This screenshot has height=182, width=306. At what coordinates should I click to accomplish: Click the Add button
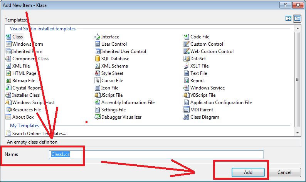[x=248, y=172]
